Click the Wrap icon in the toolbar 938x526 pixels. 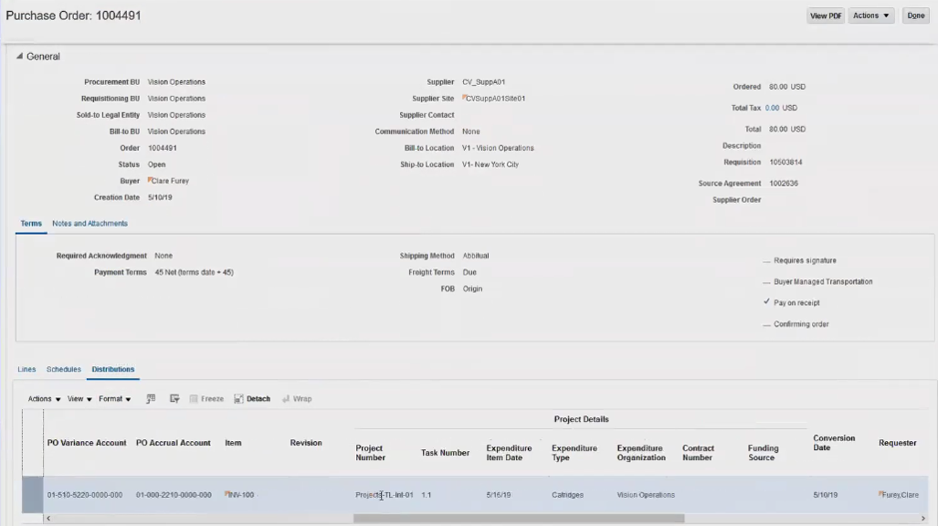click(299, 398)
